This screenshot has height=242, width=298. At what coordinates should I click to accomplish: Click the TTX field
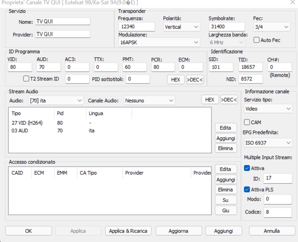(x=106, y=67)
